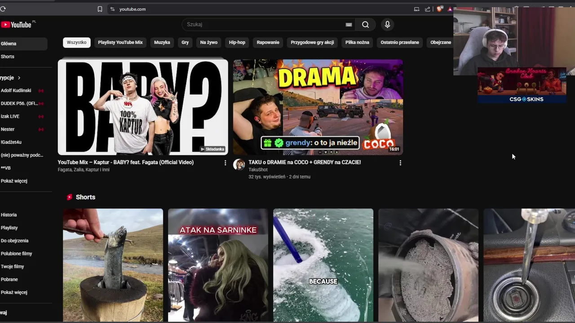The image size is (575, 323).
Task: Expand the subscriptions section chevron
Action: (19, 78)
